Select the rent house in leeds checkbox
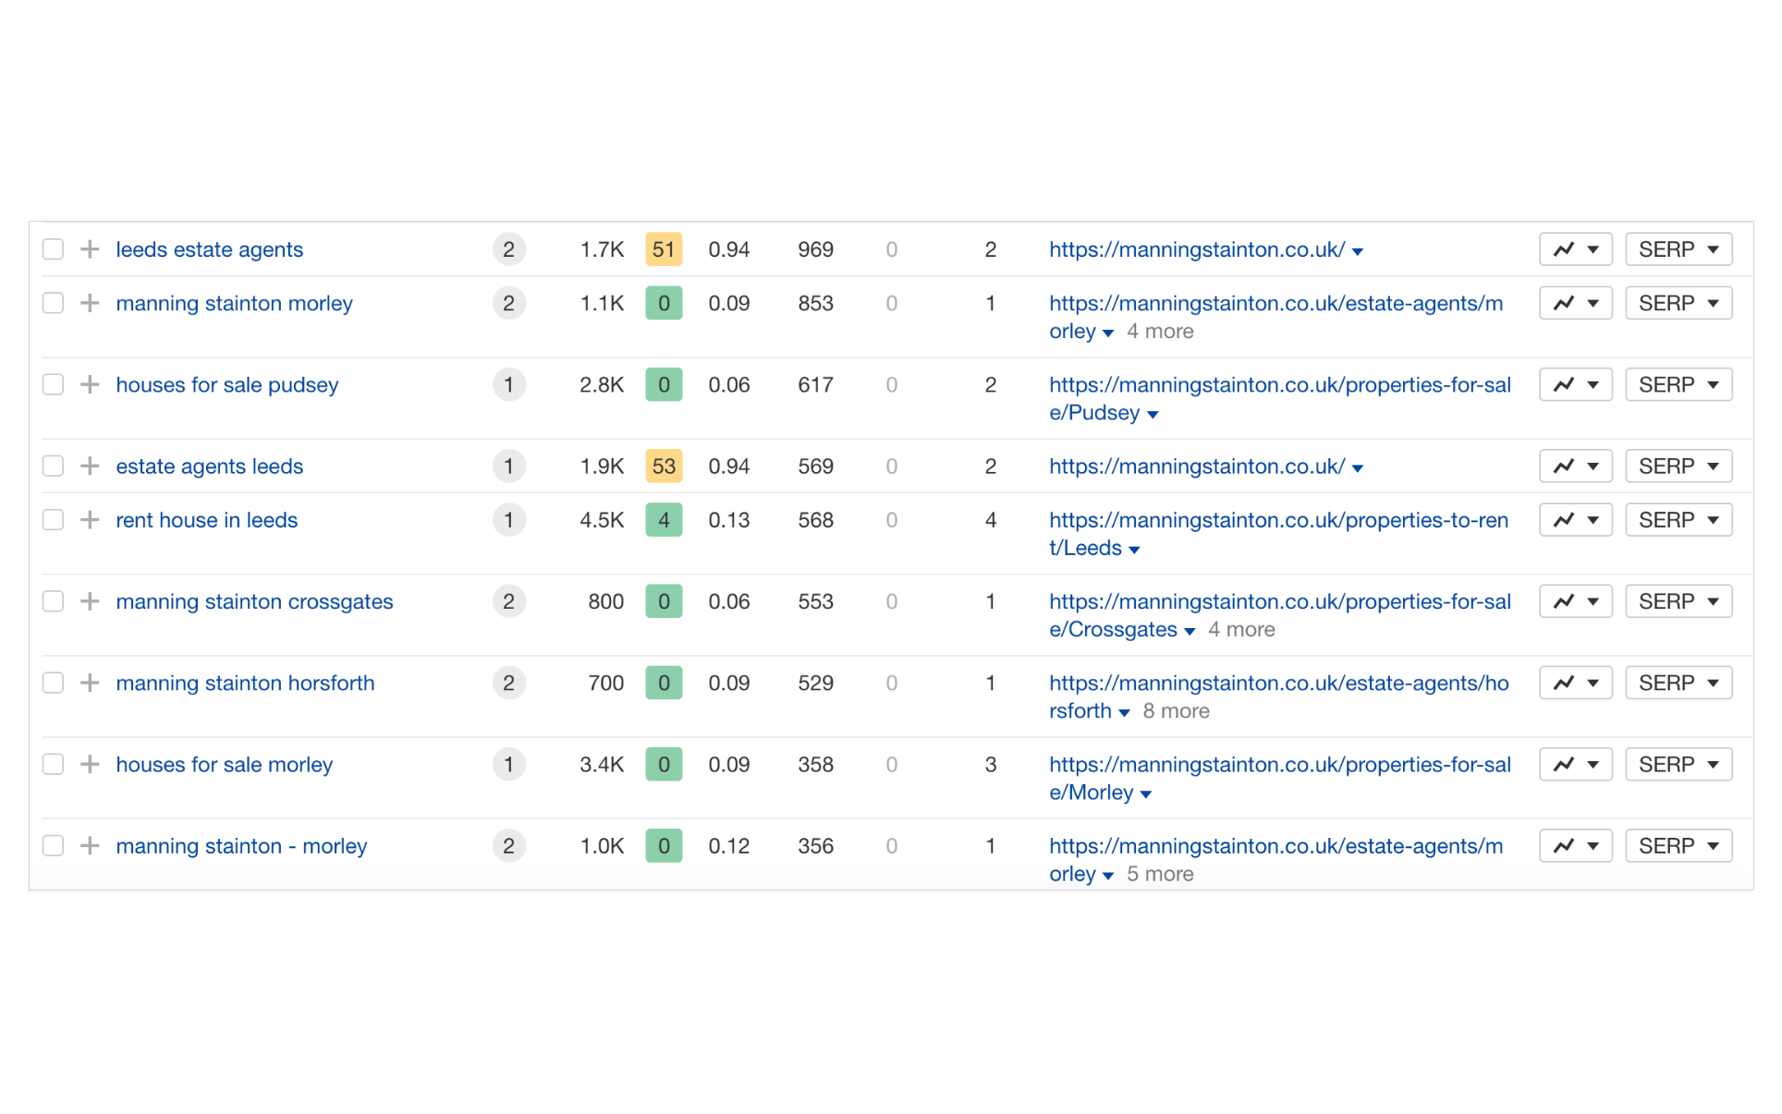This screenshot has height=1114, width=1782. [x=54, y=520]
